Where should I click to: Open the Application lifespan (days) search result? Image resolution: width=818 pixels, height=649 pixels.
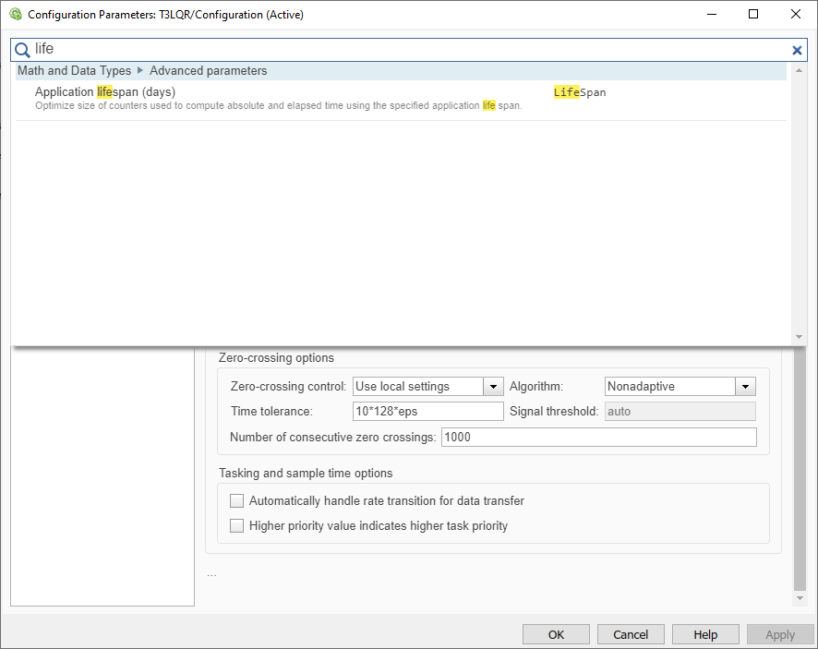(x=401, y=98)
